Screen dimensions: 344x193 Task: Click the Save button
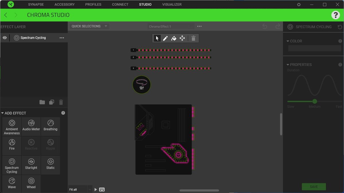[x=314, y=187]
